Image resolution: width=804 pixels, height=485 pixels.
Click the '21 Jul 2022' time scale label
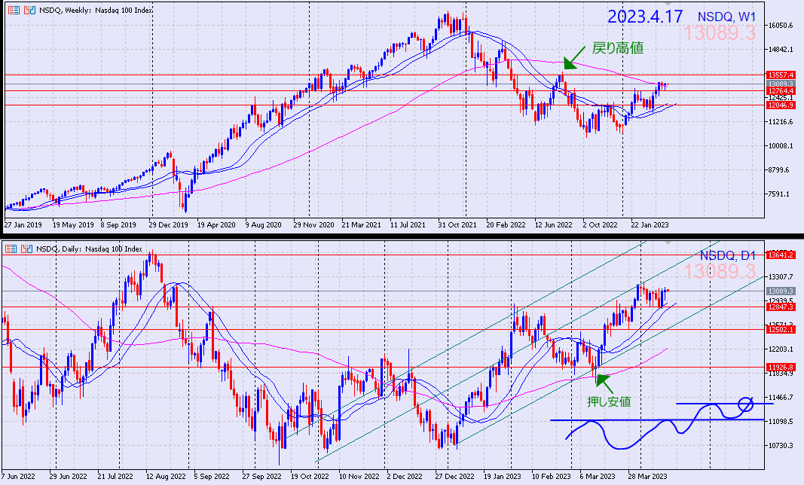click(x=115, y=476)
